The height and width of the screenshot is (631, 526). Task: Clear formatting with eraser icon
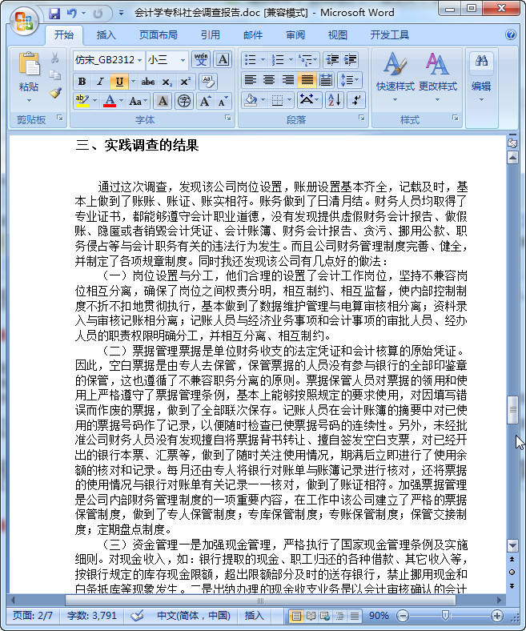coord(207,82)
